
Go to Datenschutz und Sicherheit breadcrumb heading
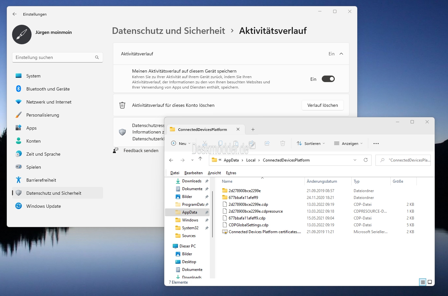click(x=169, y=31)
